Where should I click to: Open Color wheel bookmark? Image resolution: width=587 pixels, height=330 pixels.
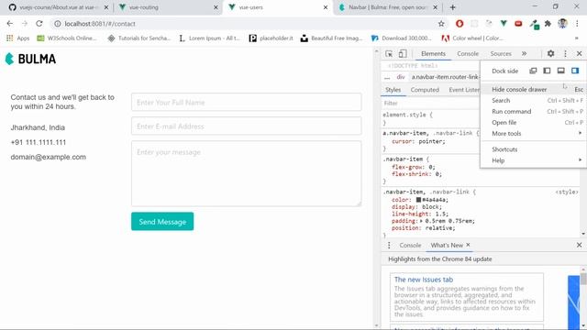[x=472, y=38]
